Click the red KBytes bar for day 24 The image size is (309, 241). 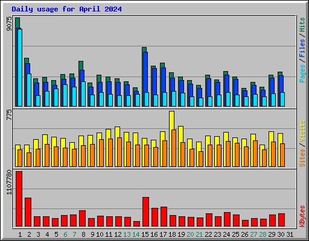pos(227,219)
